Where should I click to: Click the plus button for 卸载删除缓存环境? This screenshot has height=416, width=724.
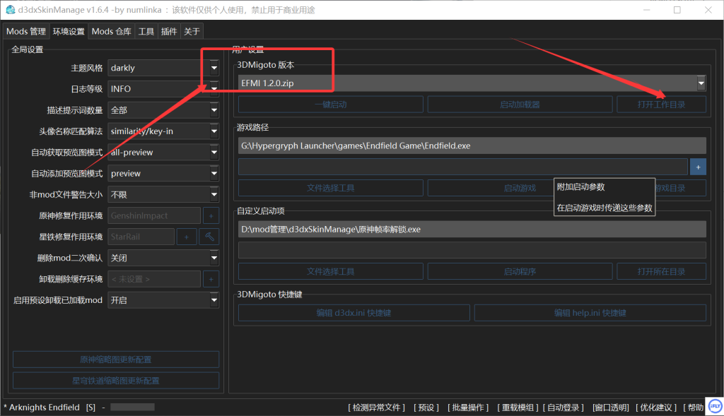pos(211,279)
